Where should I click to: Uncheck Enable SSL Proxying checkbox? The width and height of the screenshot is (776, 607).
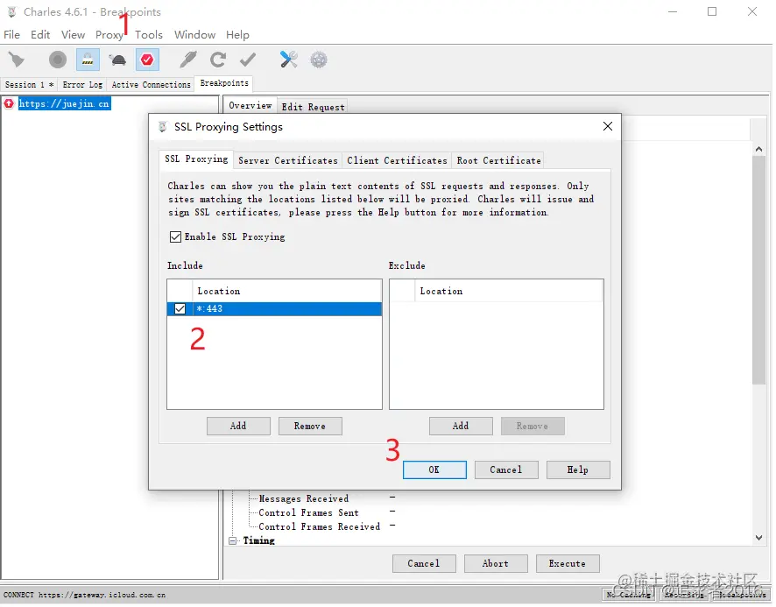[175, 237]
